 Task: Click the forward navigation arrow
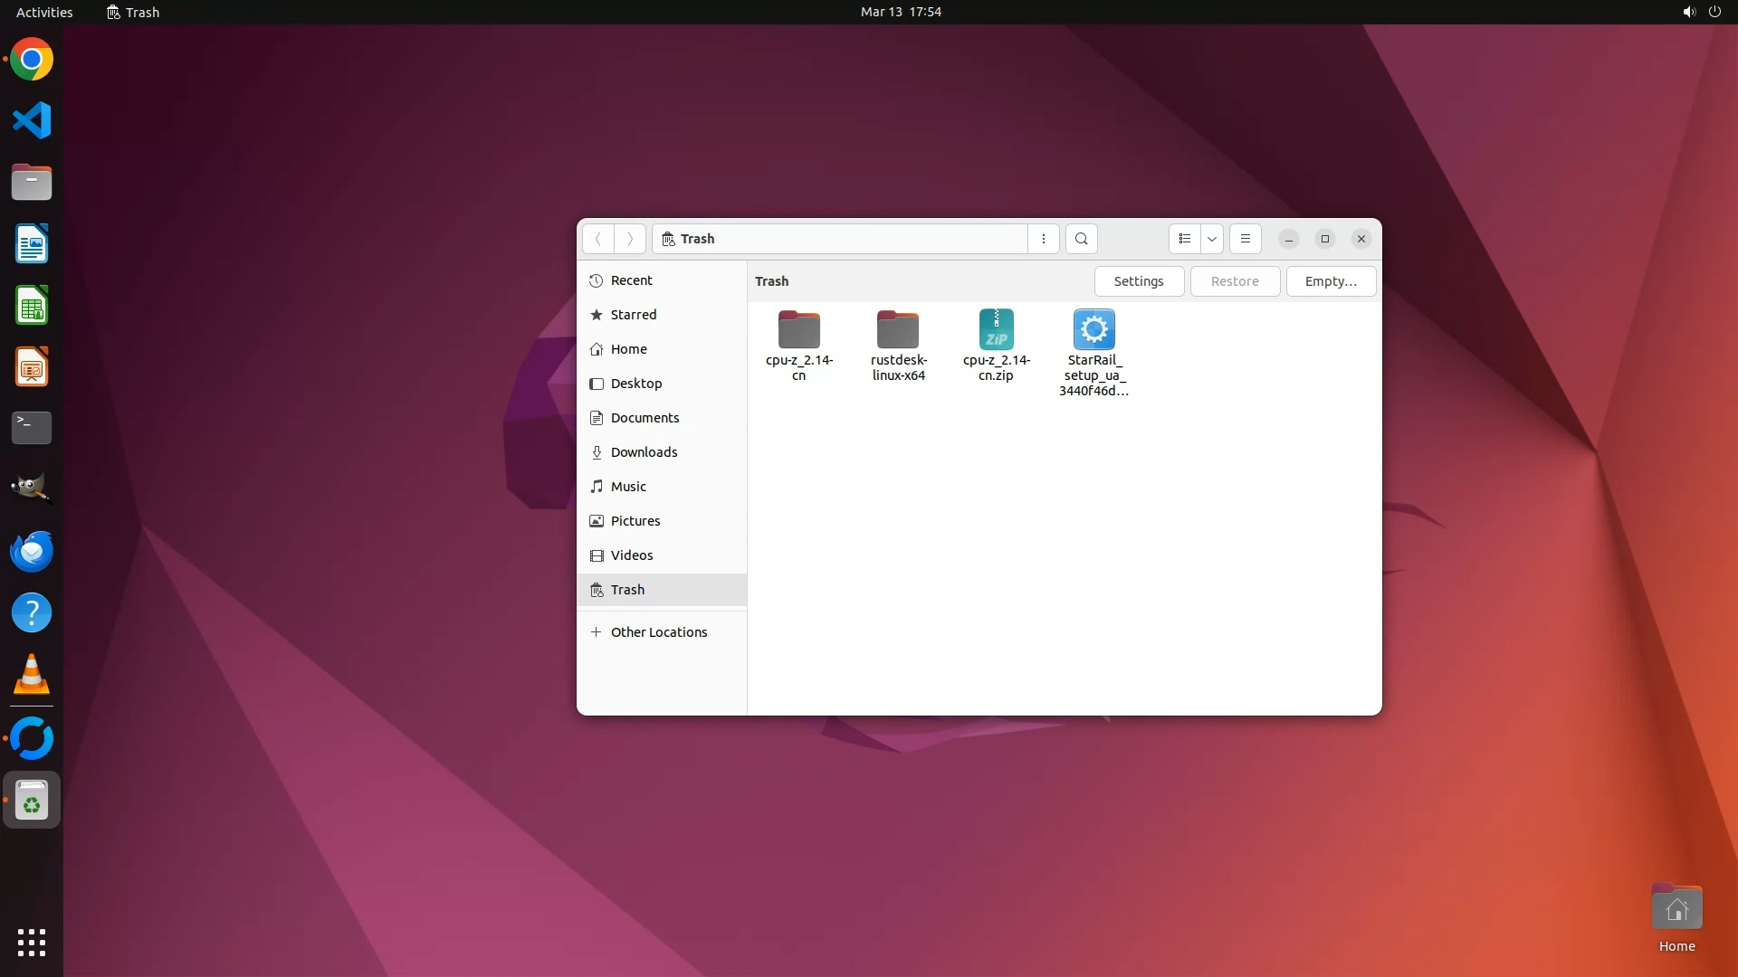630,239
